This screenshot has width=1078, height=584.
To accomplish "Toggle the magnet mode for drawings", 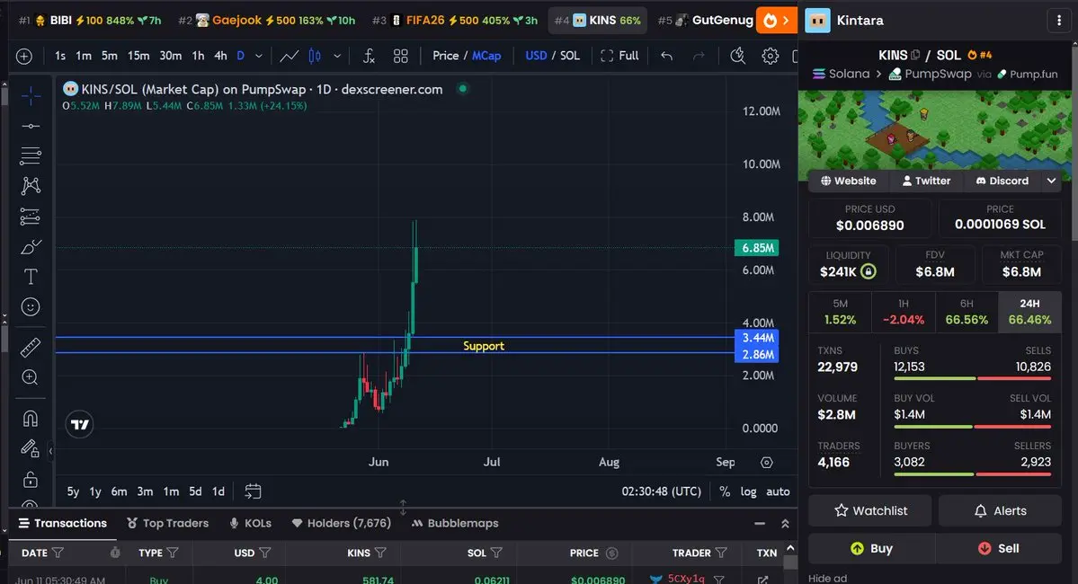I will click(31, 419).
